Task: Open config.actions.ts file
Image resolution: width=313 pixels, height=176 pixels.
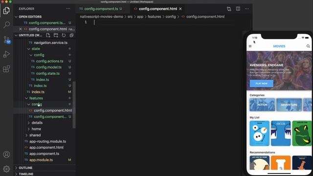Action: 49,61
